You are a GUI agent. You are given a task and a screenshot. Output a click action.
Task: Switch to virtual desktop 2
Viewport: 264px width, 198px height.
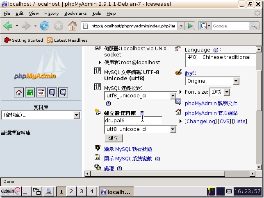tap(71, 191)
